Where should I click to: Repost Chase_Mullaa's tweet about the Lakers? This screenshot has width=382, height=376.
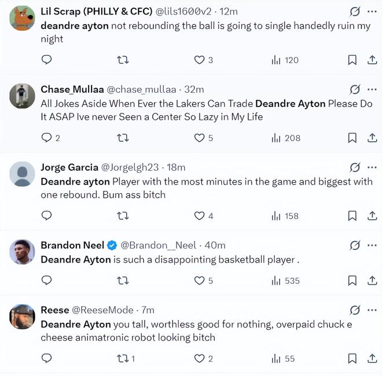point(123,138)
